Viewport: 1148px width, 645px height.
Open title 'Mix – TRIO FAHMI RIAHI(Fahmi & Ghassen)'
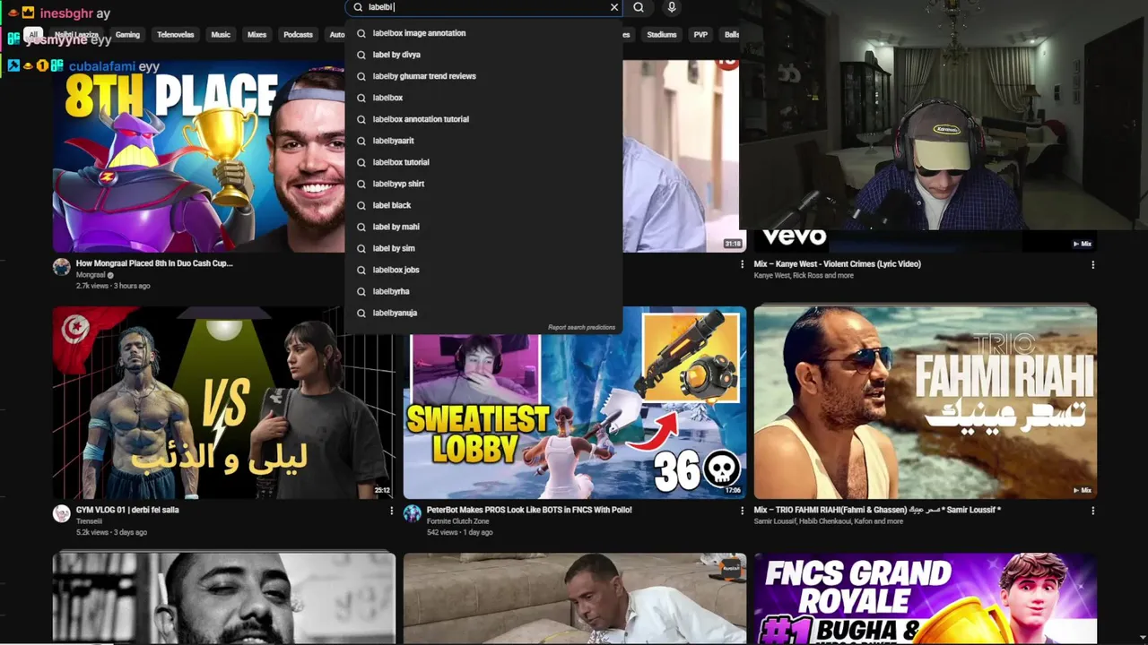pos(877,510)
